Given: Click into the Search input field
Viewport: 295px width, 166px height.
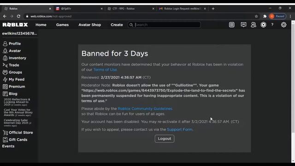Looking at the screenshot, I should point(164,25).
